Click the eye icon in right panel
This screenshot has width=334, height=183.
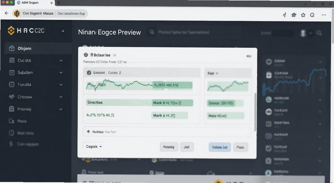(x=269, y=111)
